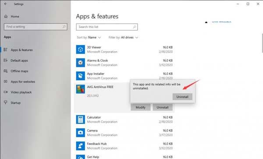
Task: Click the App Installer icon
Action: (81, 76)
